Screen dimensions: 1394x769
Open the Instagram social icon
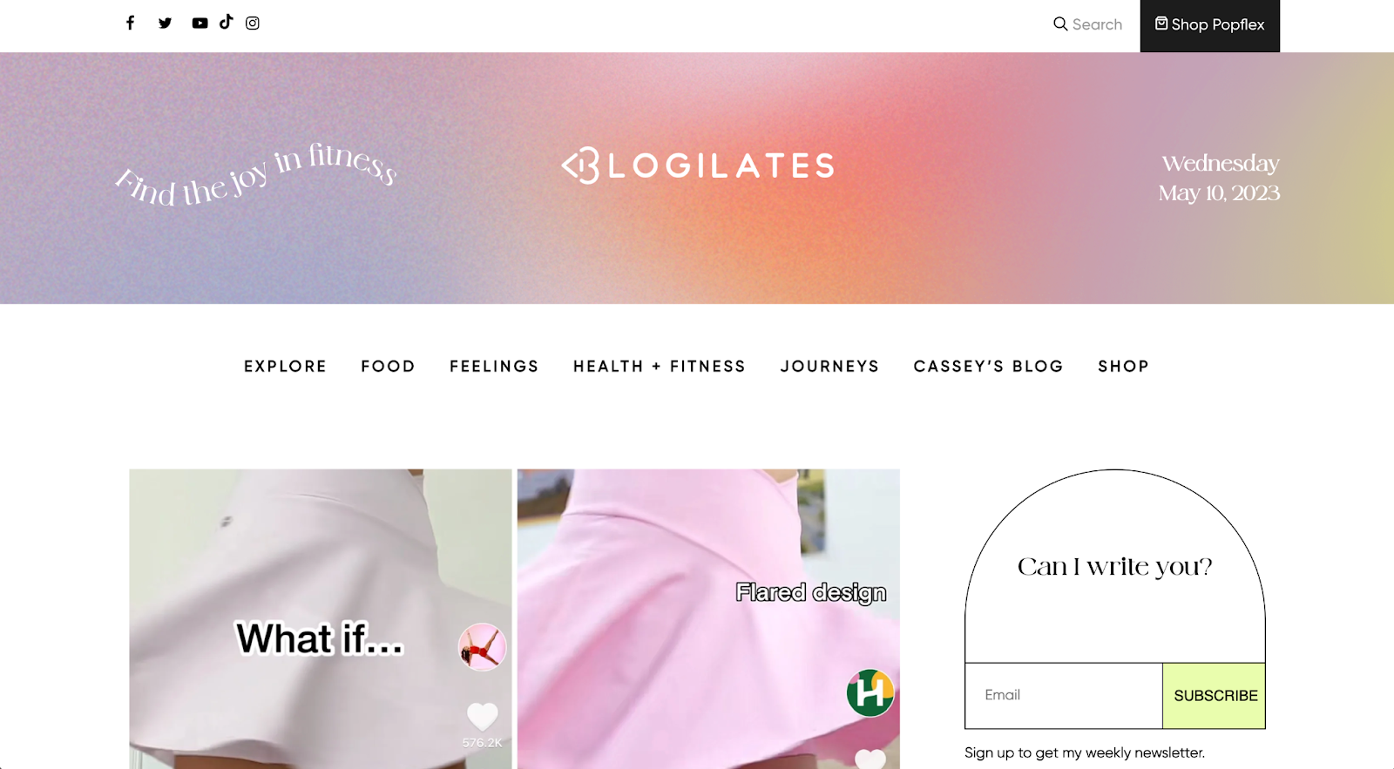point(253,23)
